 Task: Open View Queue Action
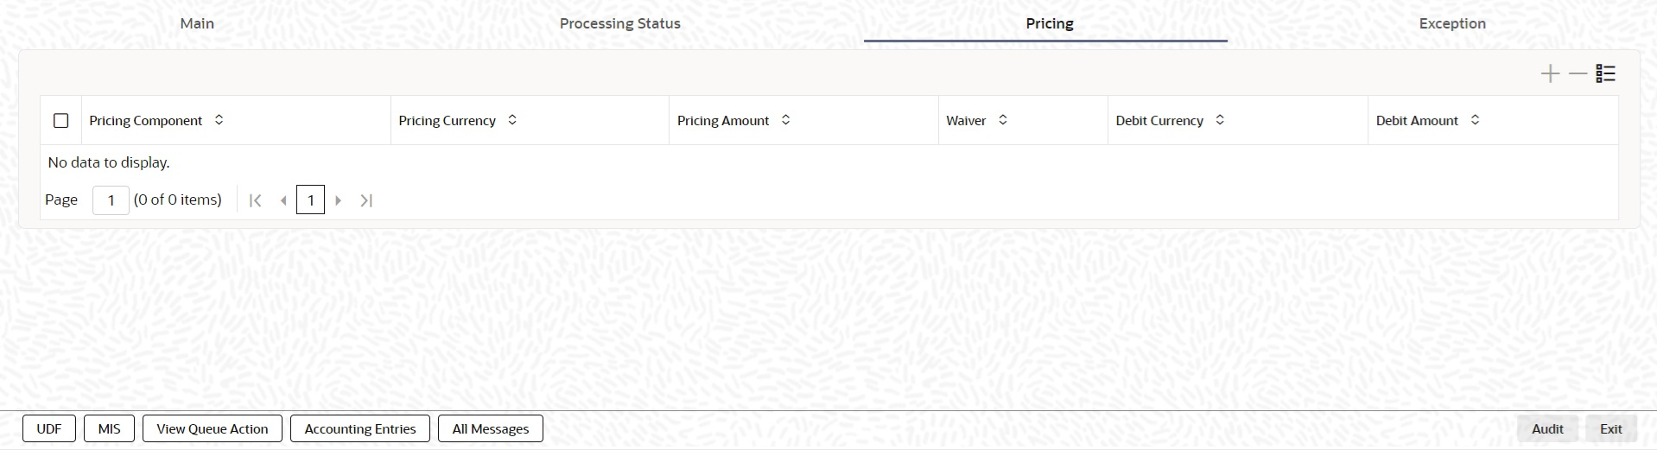click(213, 428)
